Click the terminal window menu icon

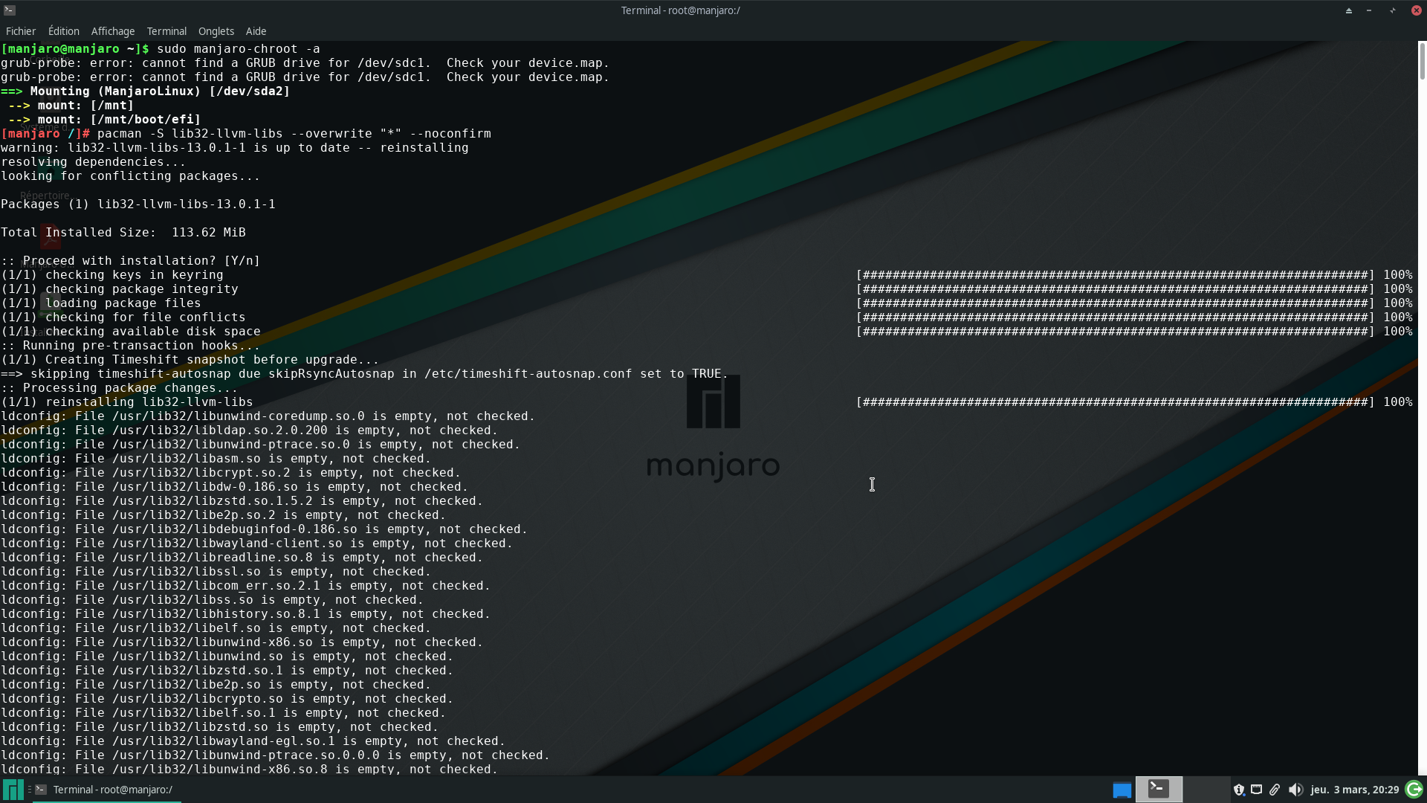[10, 10]
